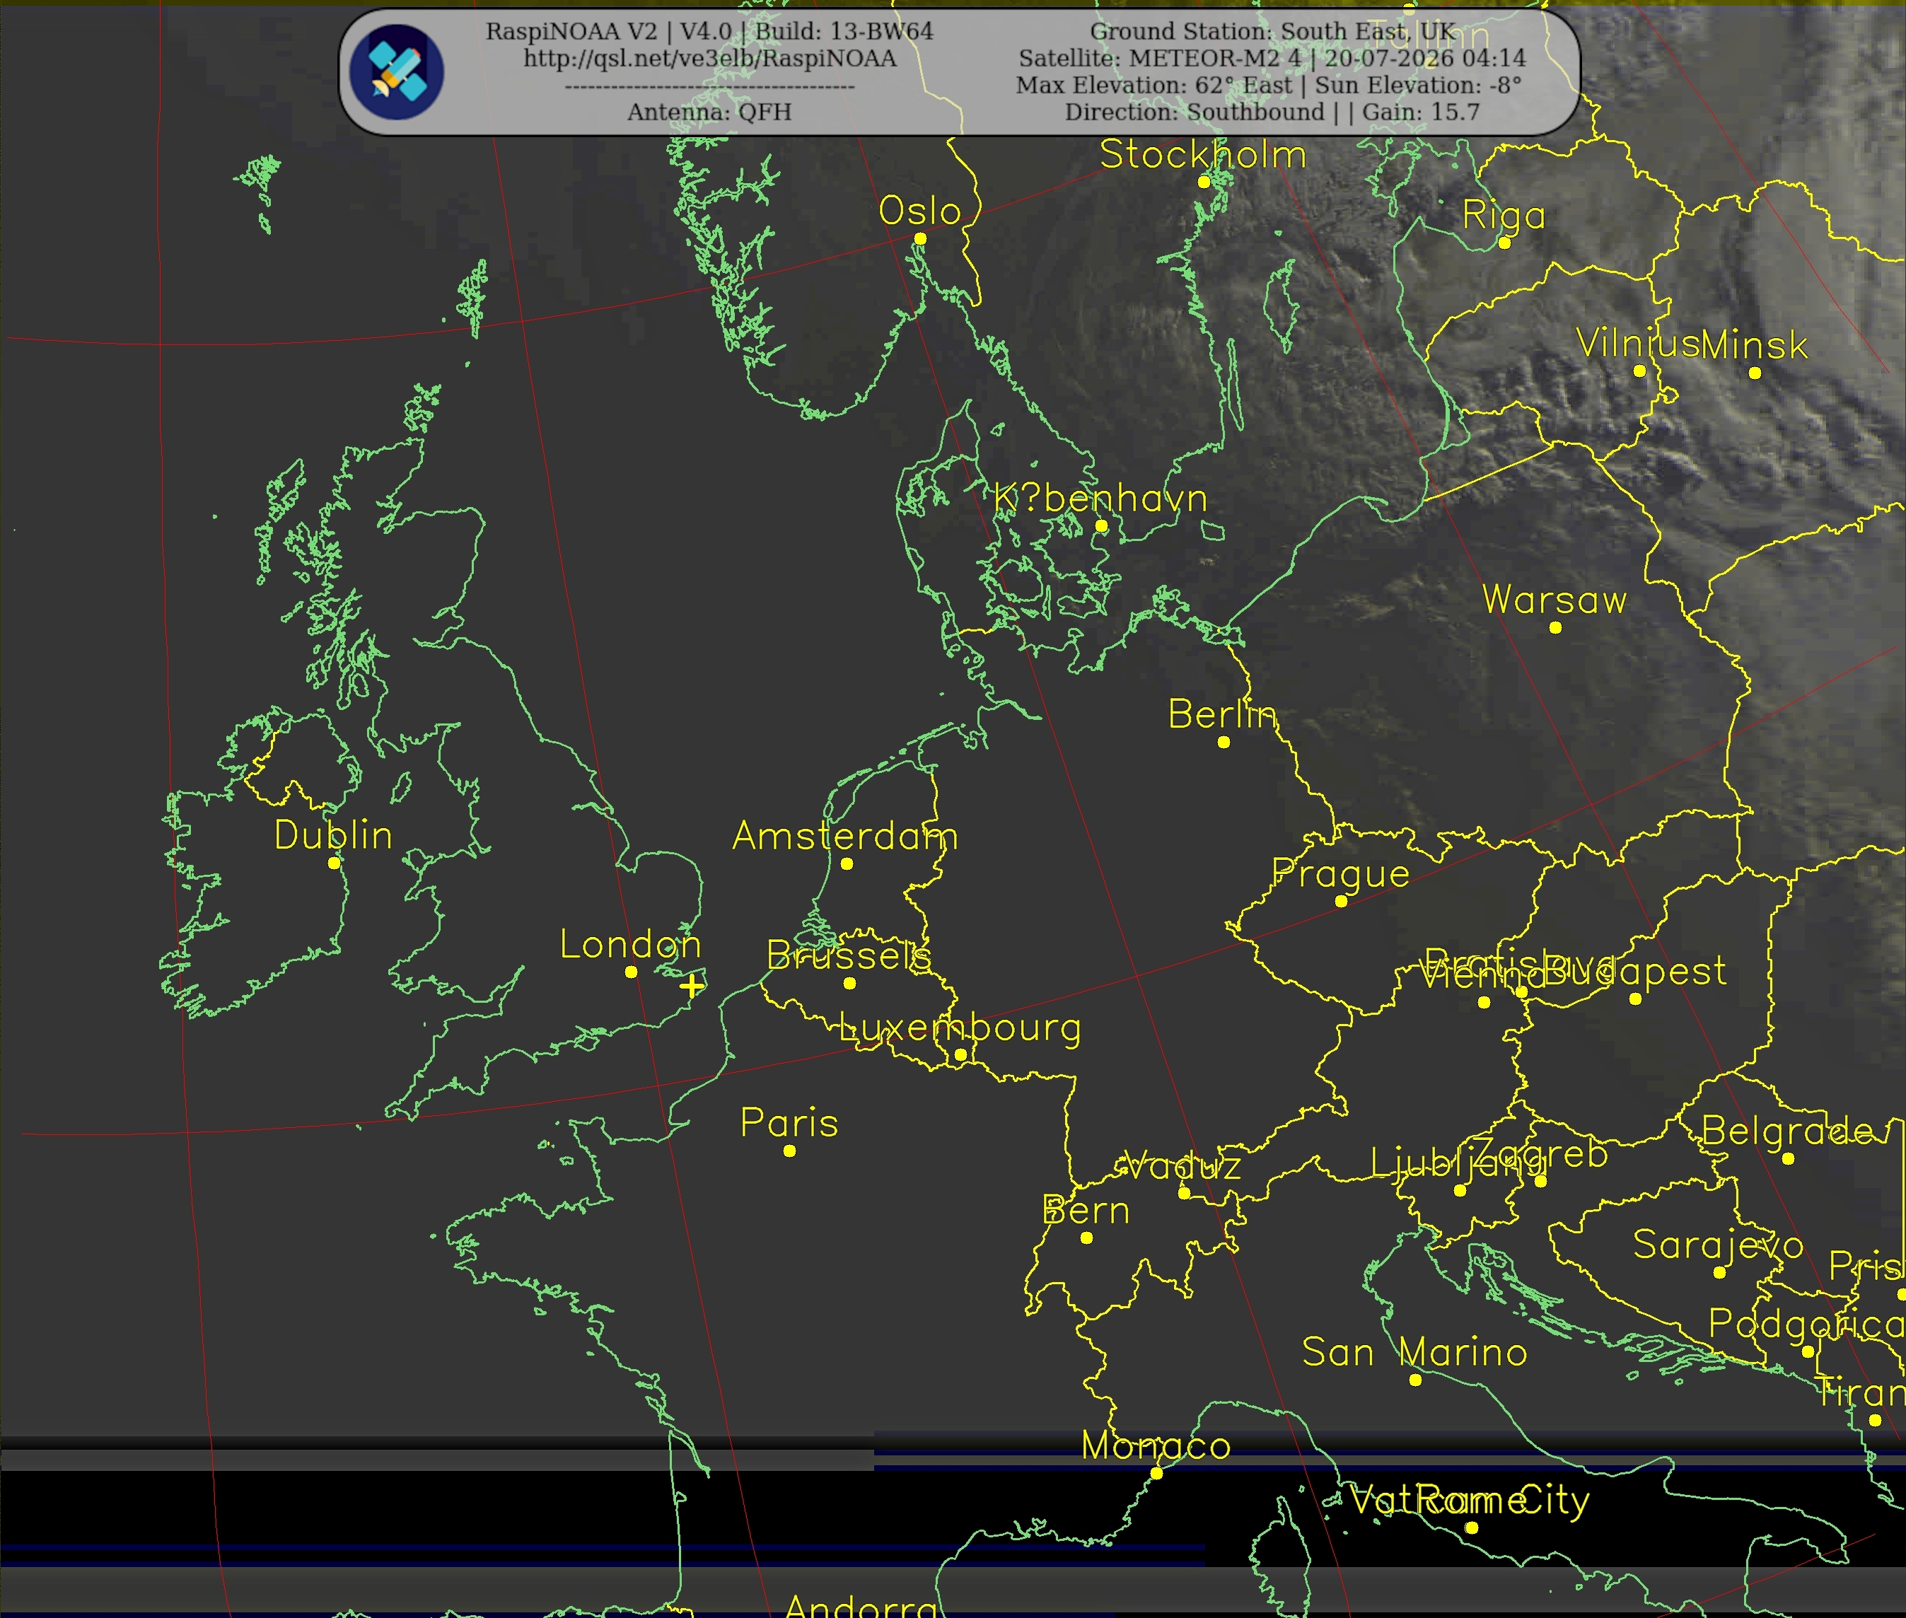Click the yellow dot marking Sarajevo
Screen dimensions: 1906x1618
tap(1719, 1272)
